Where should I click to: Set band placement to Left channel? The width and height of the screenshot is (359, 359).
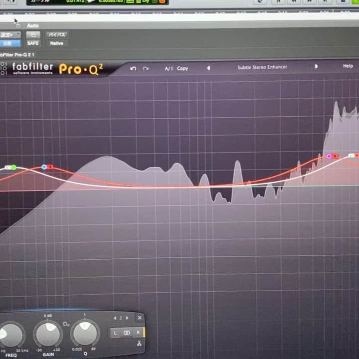[115, 333]
